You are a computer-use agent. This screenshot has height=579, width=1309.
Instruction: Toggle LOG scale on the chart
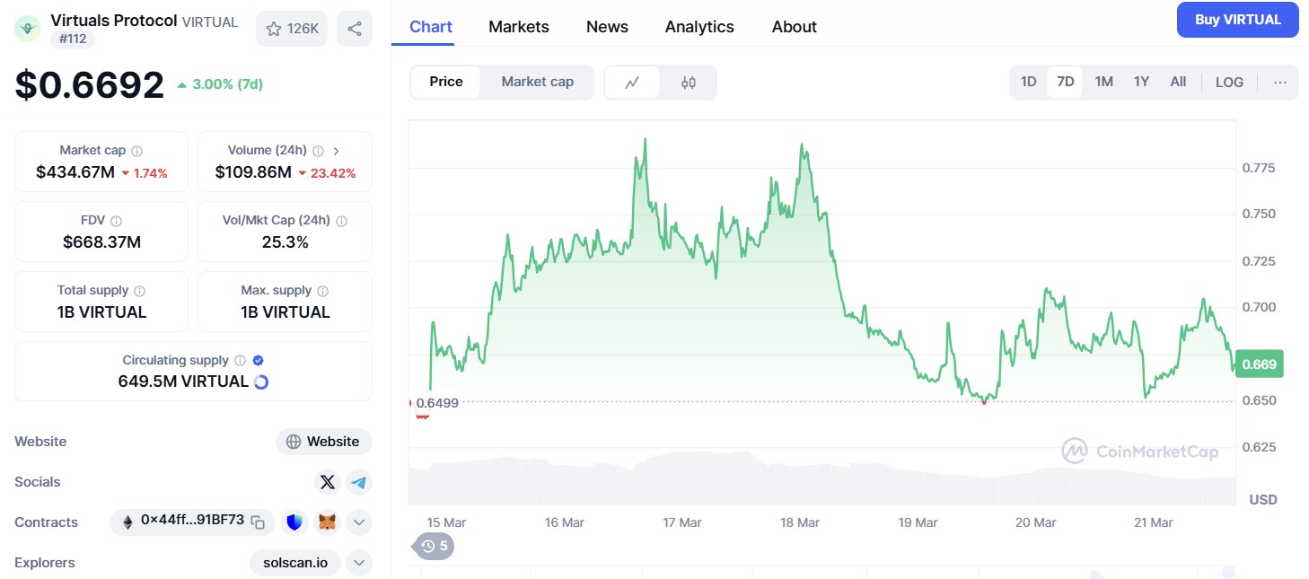1229,82
